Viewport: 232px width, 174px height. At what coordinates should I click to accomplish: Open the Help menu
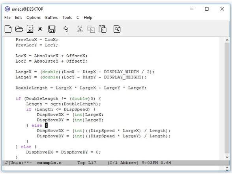pos(88,18)
